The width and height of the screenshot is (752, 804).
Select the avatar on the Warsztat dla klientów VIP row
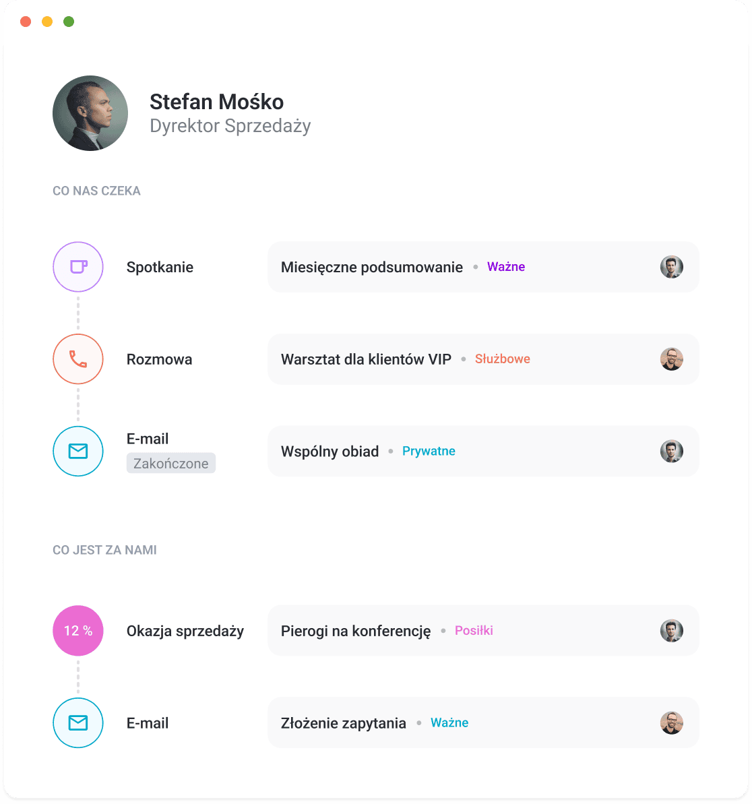(x=671, y=359)
